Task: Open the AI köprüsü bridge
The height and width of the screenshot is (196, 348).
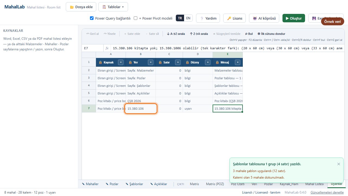Action: tap(264, 18)
